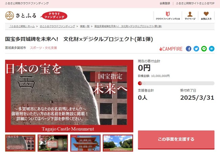Click the ふるさと納税クラウドファンディング header text
Screen dimensions: 220x156
tap(27, 3)
